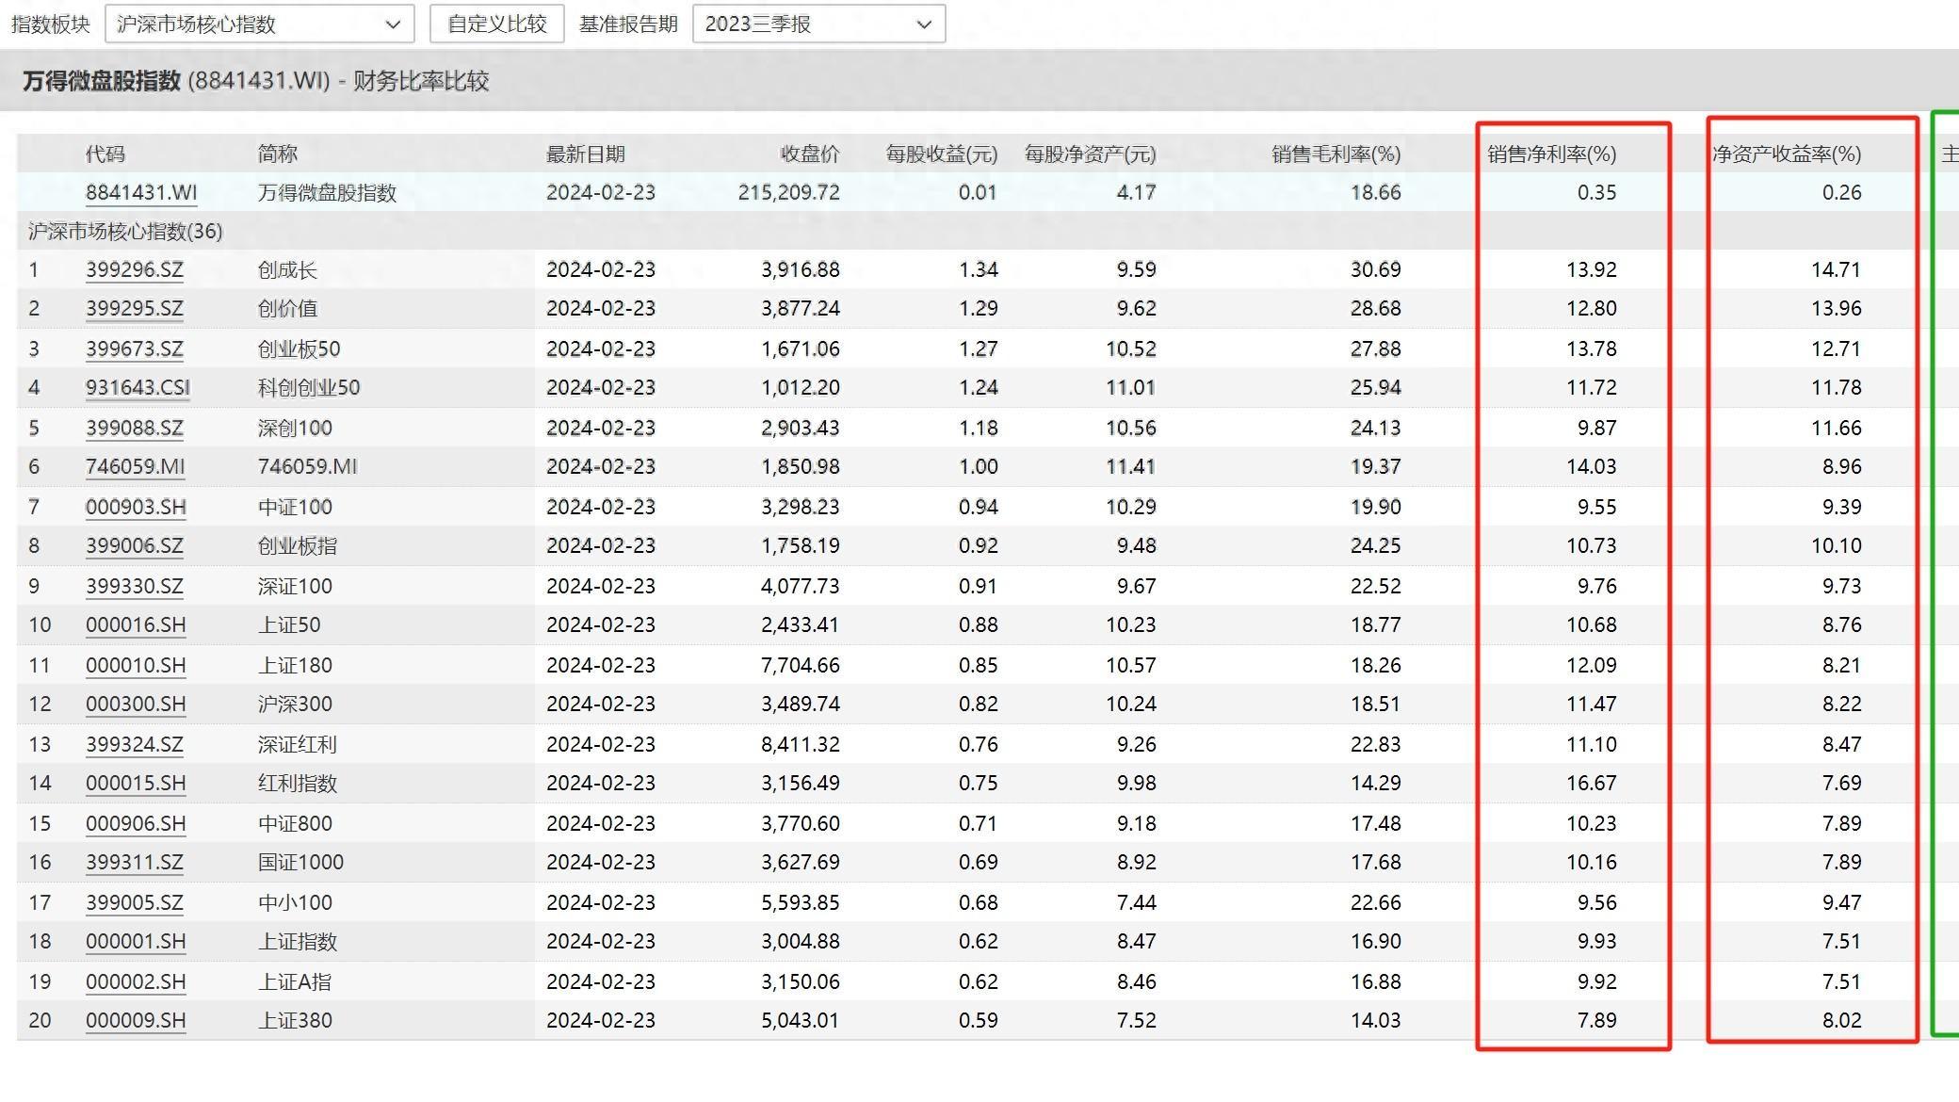
Task: Expand the 2023三季报 report period dropdown
Action: [818, 24]
